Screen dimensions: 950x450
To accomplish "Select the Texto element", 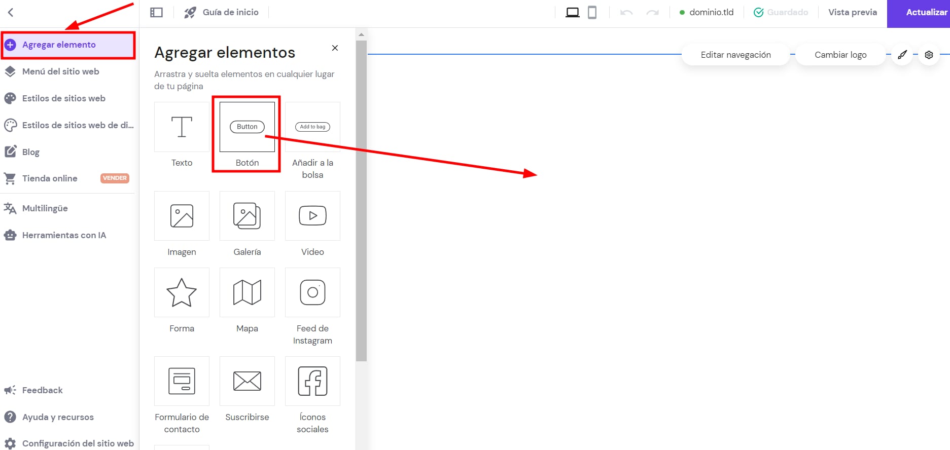I will coord(182,127).
